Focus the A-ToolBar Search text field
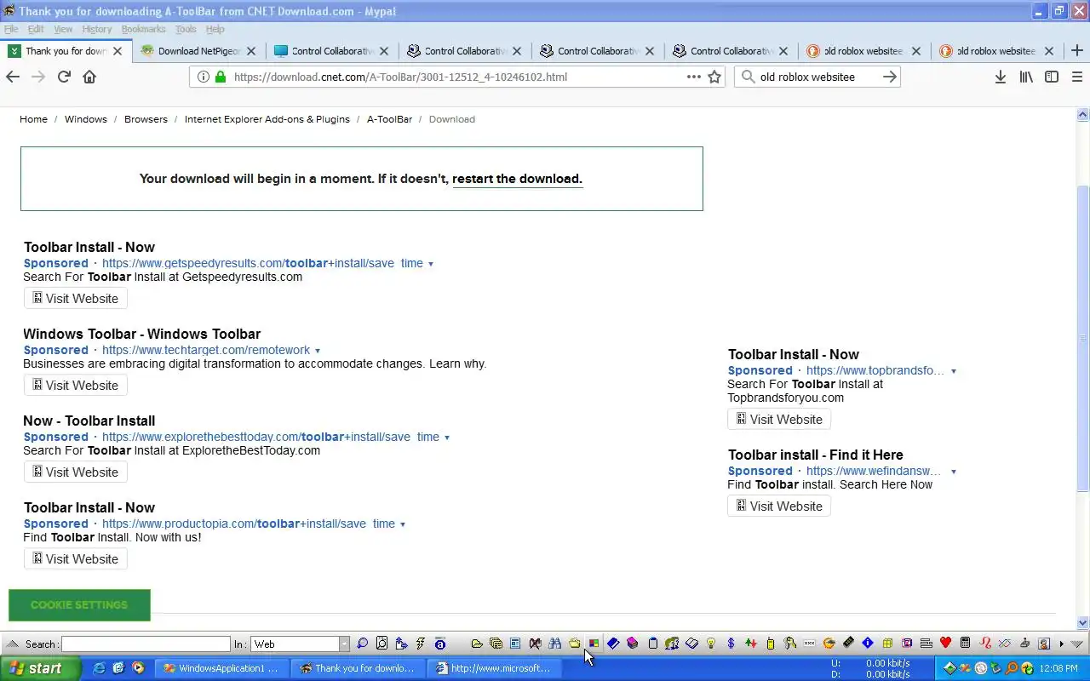The image size is (1090, 681). [x=146, y=644]
